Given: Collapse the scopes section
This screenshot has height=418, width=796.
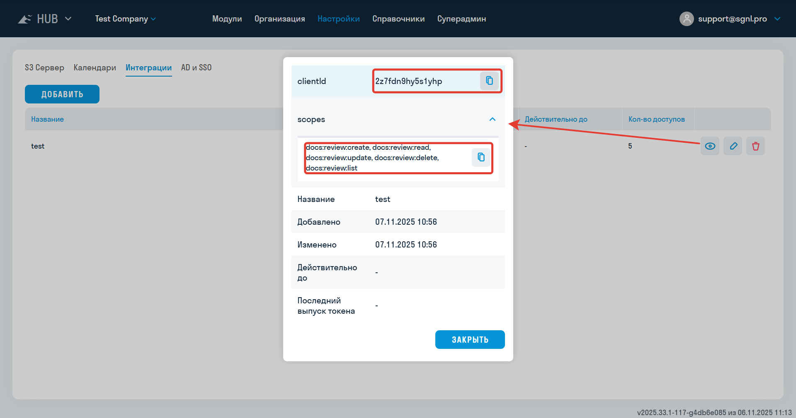Looking at the screenshot, I should pos(492,119).
